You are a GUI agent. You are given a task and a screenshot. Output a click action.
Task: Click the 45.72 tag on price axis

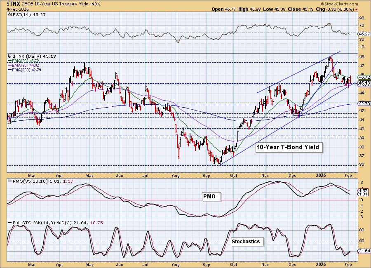click(x=364, y=77)
